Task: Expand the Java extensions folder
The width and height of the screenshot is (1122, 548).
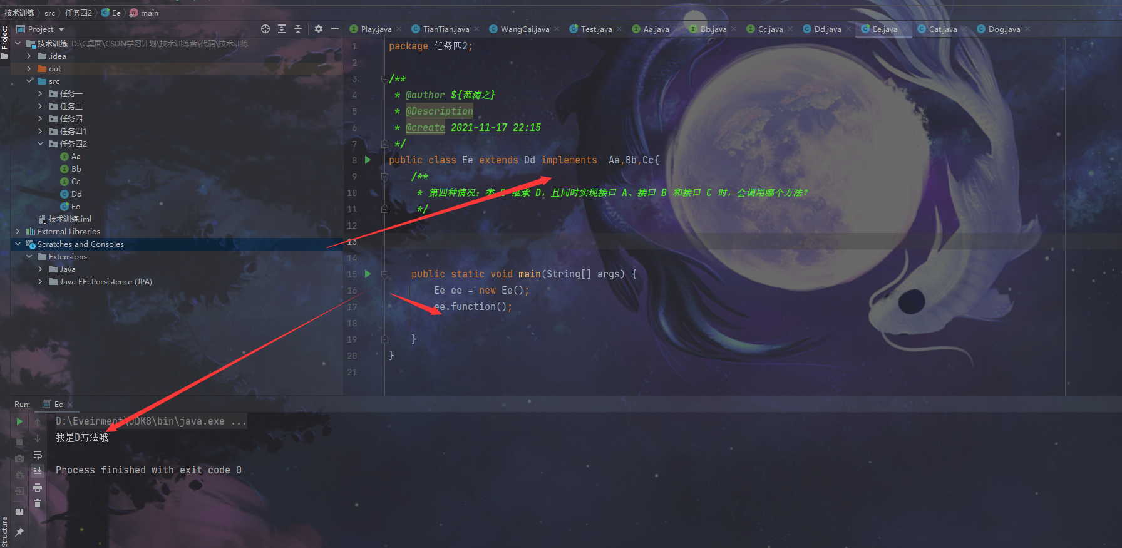Action: pos(40,269)
